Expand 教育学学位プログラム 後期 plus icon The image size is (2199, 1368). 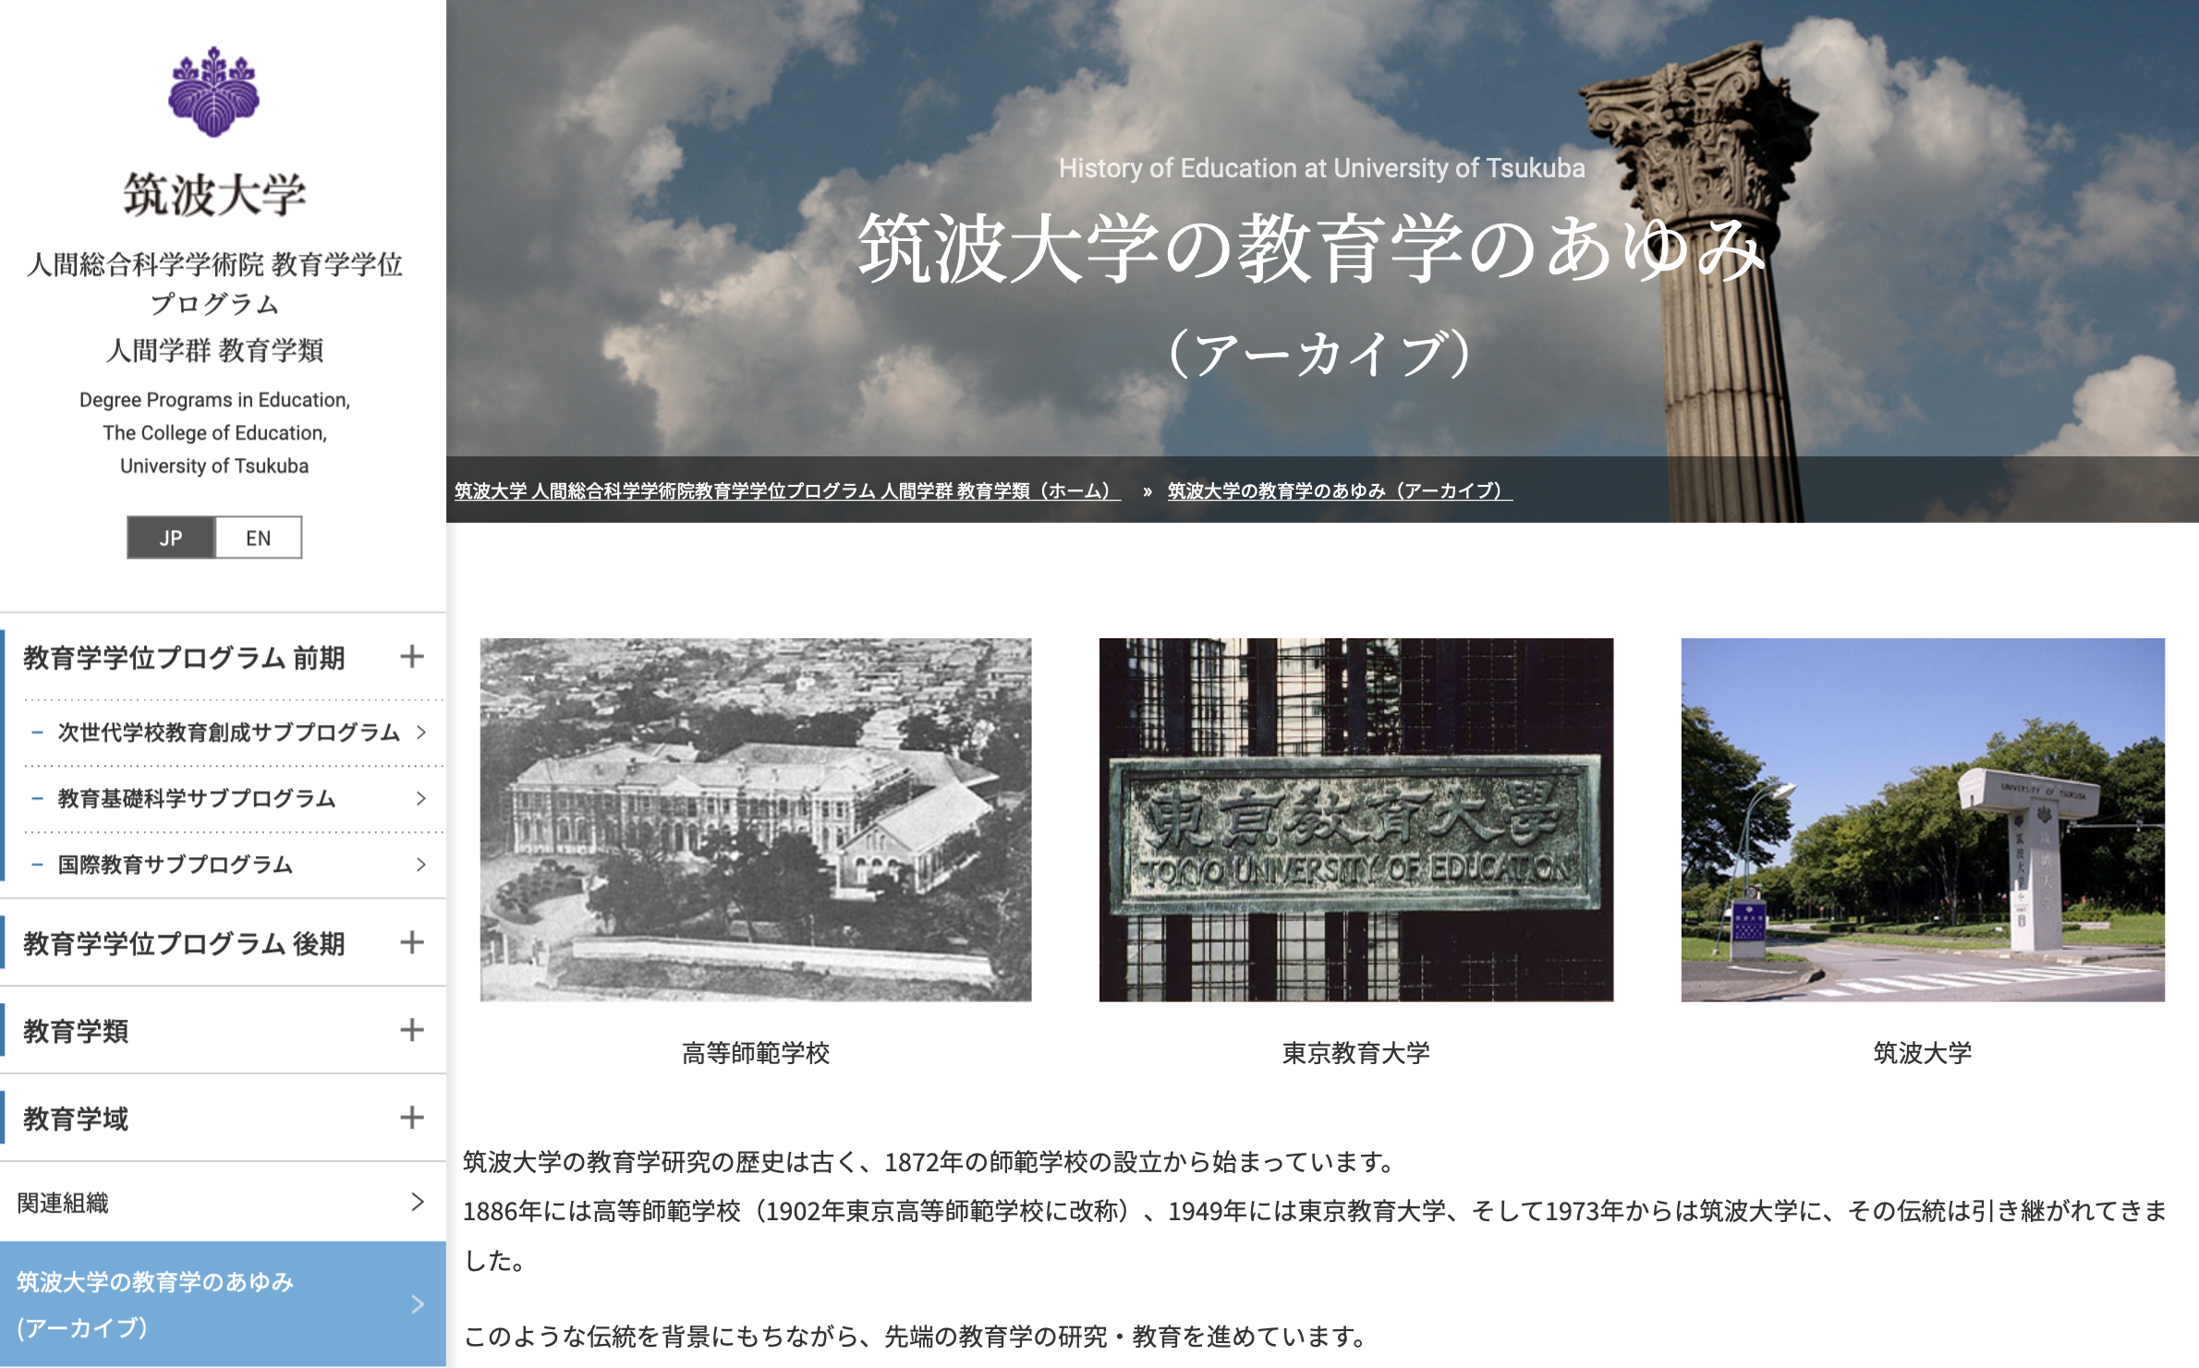click(412, 942)
